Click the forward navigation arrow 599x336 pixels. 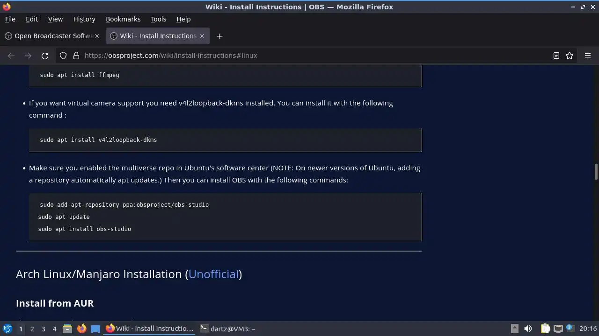[28, 56]
